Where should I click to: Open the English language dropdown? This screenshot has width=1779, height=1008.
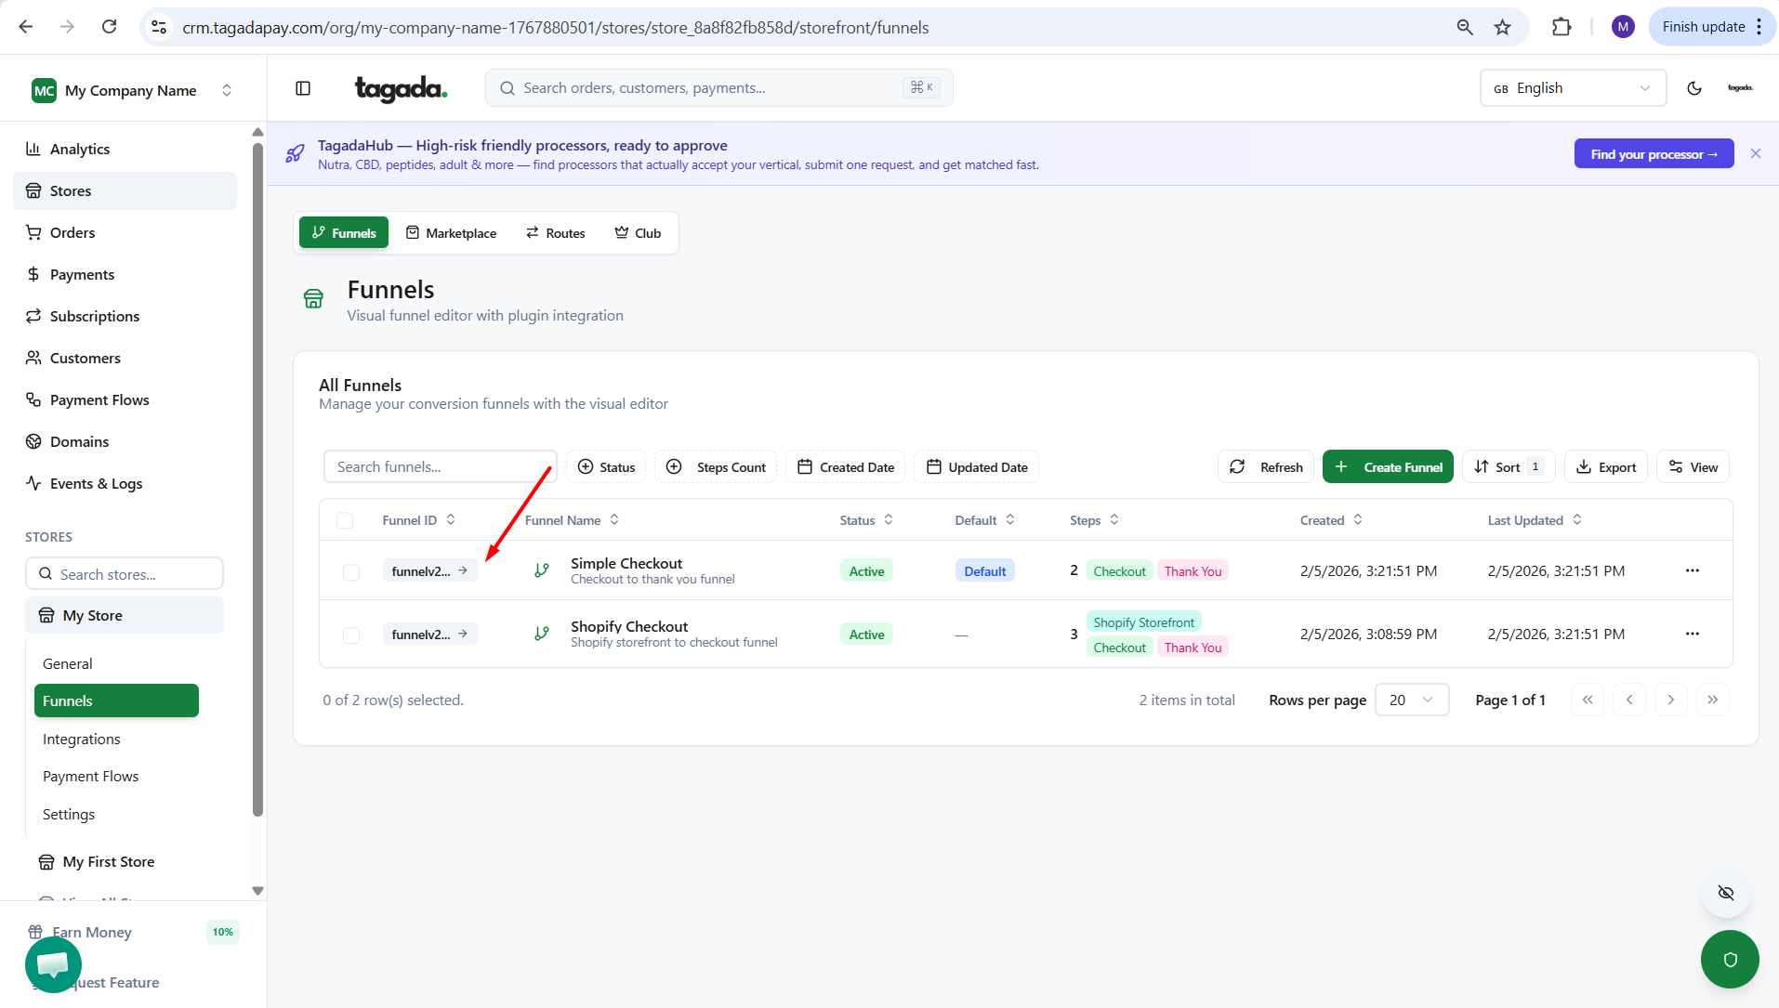pyautogui.click(x=1572, y=88)
